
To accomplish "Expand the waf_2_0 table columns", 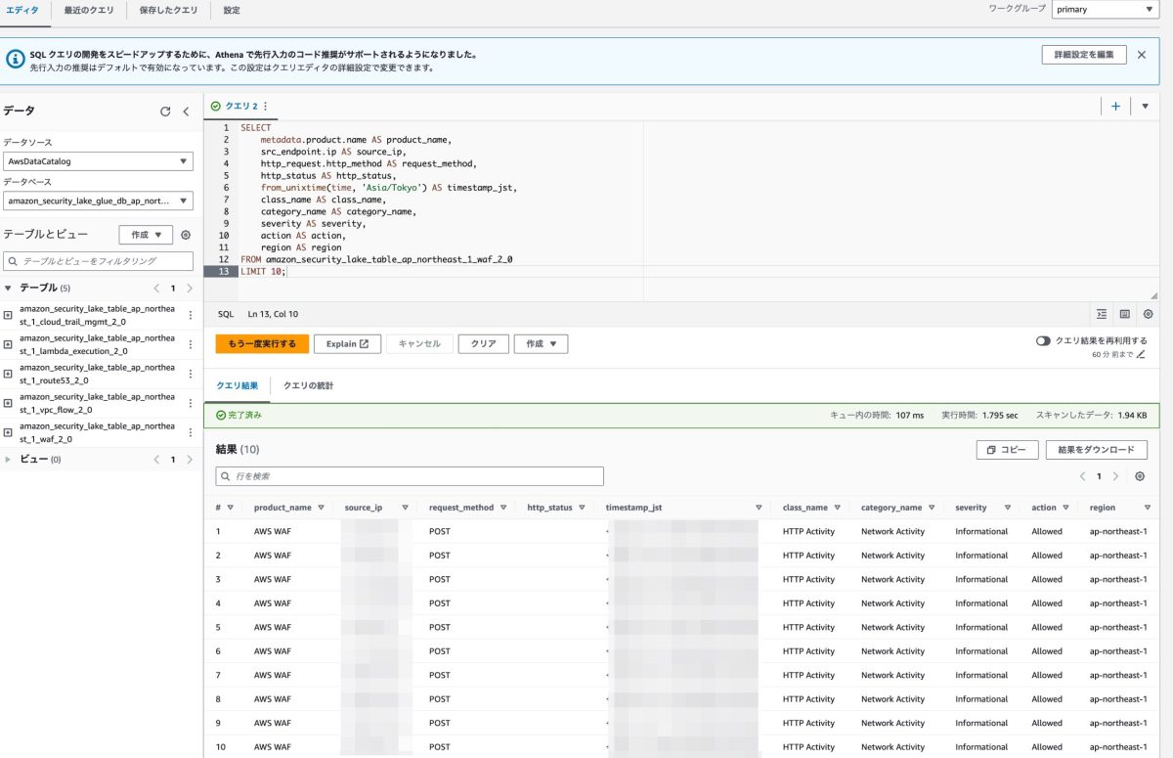I will pos(8,433).
